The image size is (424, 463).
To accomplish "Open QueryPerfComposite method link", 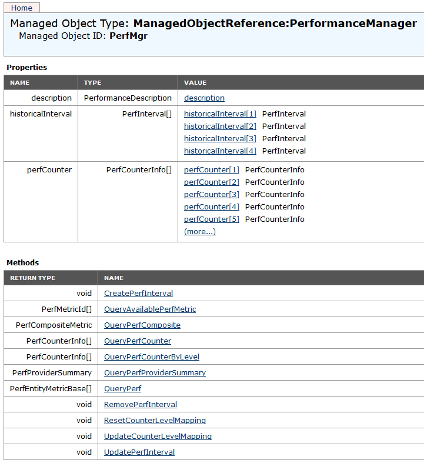I will pos(142,325).
